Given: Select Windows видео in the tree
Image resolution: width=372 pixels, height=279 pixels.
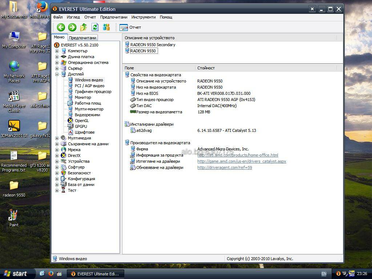Looking at the screenshot, I should pyautogui.click(x=89, y=80).
